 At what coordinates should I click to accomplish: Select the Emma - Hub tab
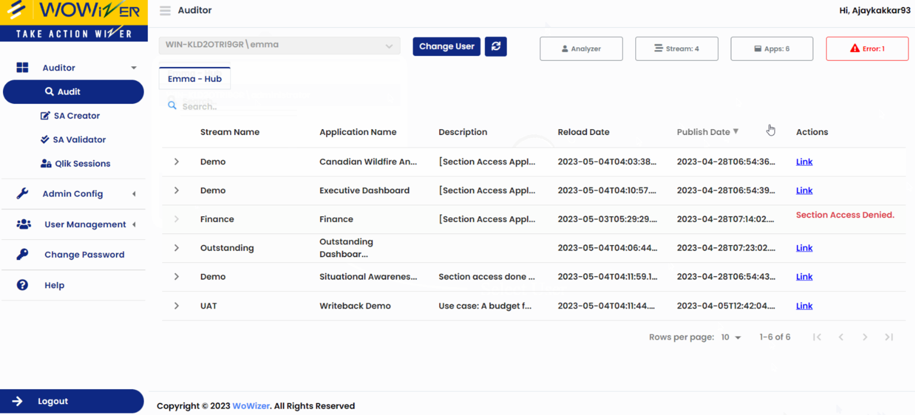194,78
